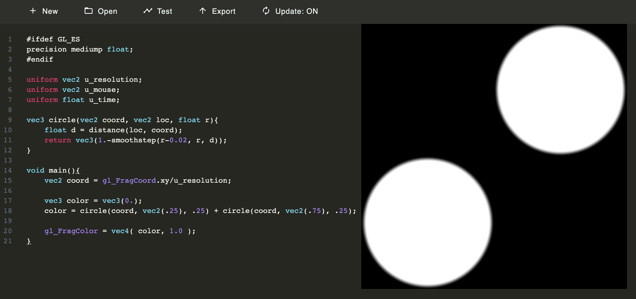Open a file using Open label

click(x=107, y=11)
